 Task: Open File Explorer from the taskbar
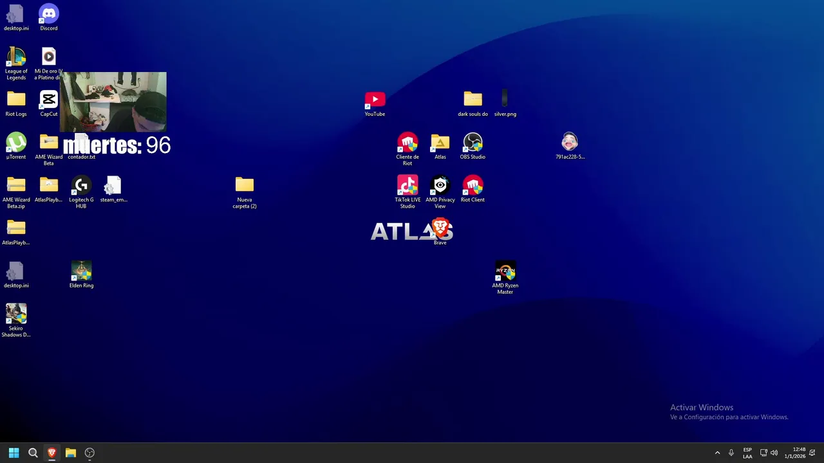[x=71, y=453]
